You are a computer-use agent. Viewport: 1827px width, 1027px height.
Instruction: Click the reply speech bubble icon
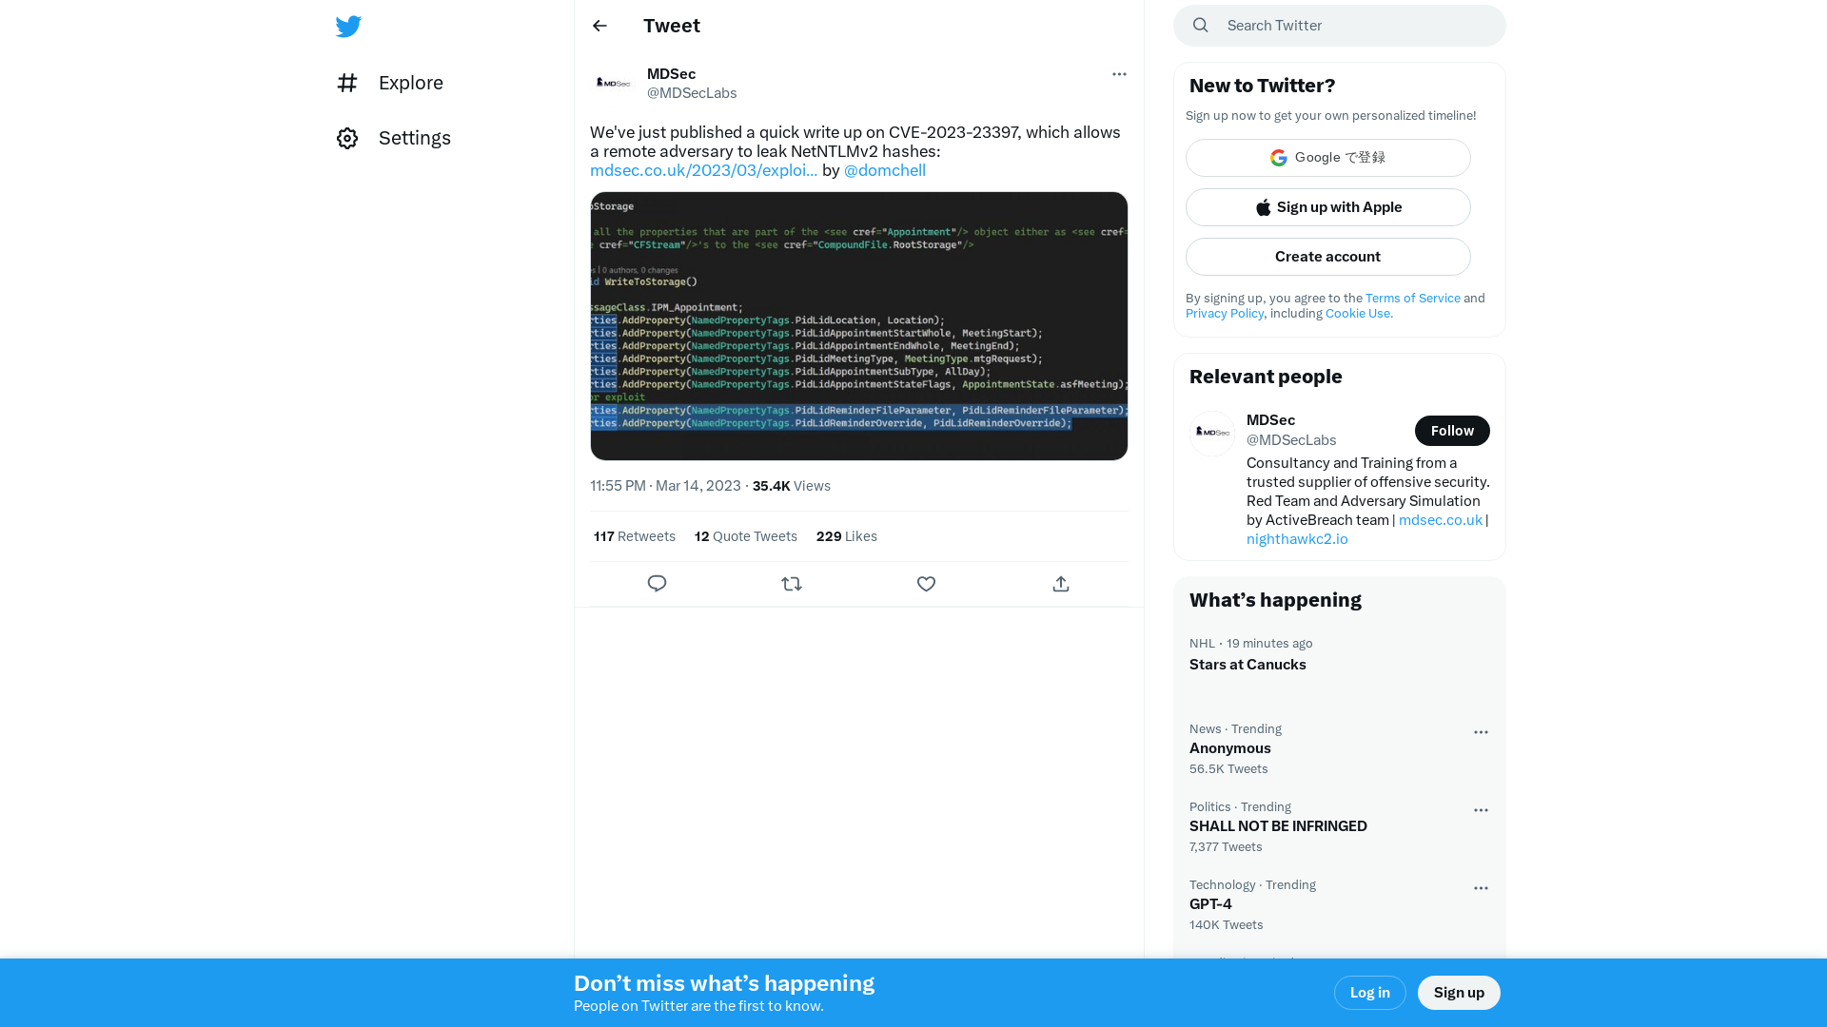[x=657, y=584]
